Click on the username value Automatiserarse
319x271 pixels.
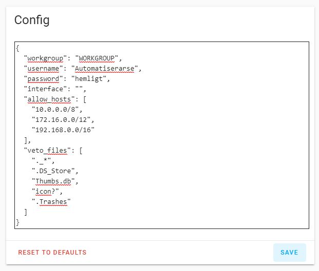click(104, 68)
